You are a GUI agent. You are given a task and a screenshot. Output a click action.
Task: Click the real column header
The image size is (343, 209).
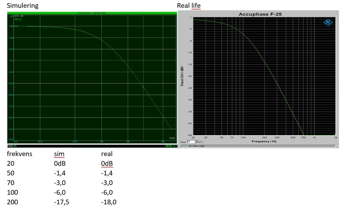tap(107, 154)
